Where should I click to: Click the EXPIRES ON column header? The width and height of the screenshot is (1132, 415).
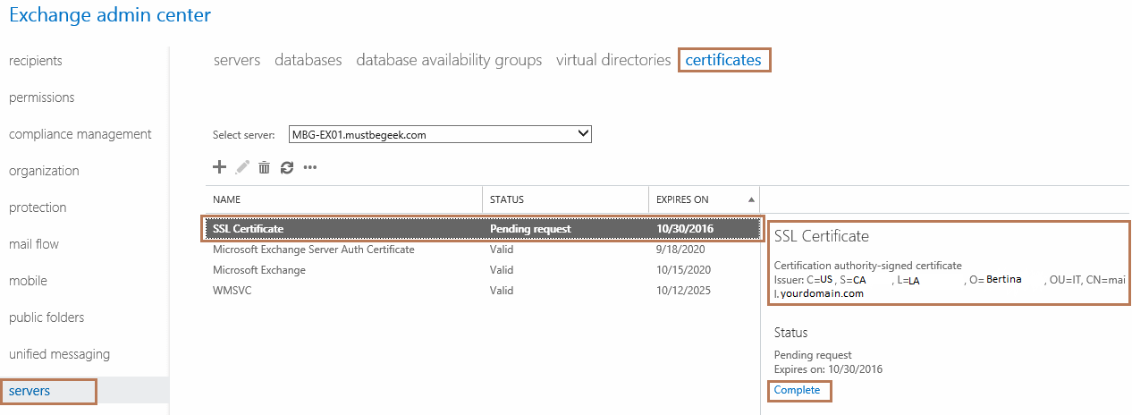coord(682,199)
